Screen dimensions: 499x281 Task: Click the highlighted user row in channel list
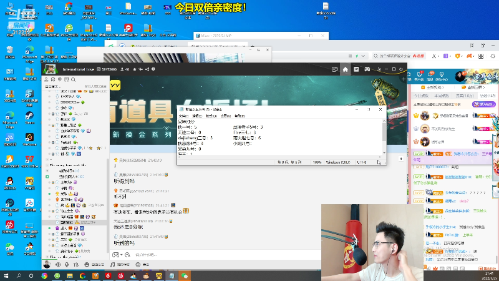(75, 222)
